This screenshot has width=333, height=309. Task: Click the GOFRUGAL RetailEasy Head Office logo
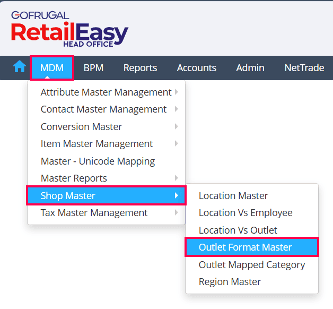point(69,29)
